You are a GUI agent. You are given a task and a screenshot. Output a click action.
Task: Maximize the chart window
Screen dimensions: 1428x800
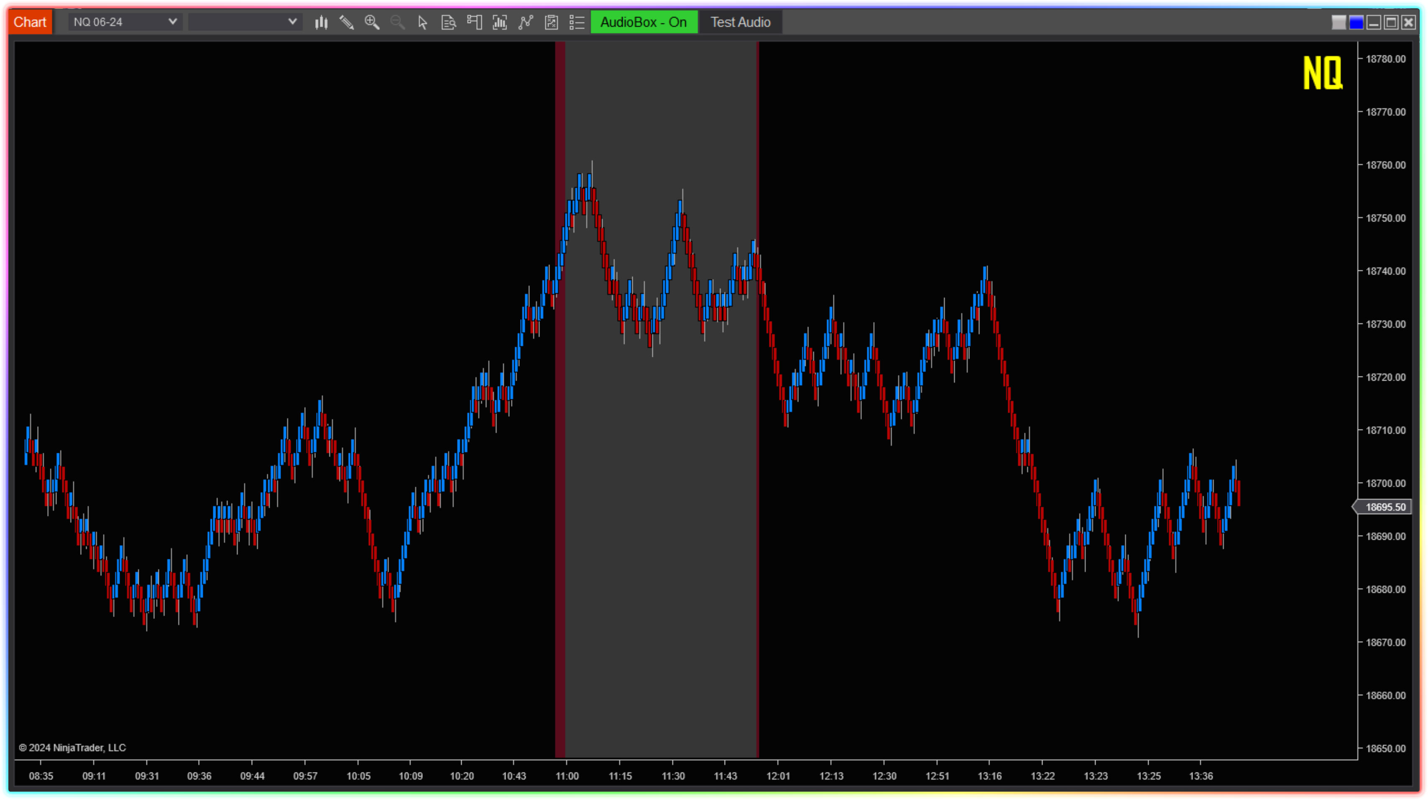[x=1391, y=22]
